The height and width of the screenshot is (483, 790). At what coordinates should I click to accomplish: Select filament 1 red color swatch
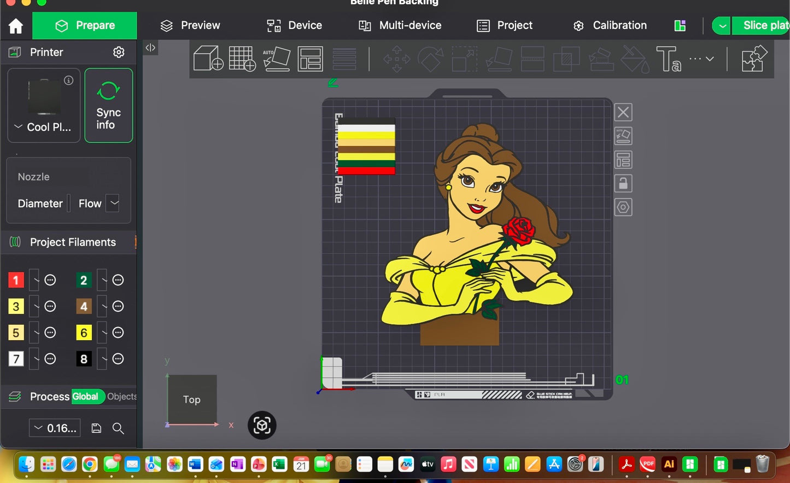(16, 280)
